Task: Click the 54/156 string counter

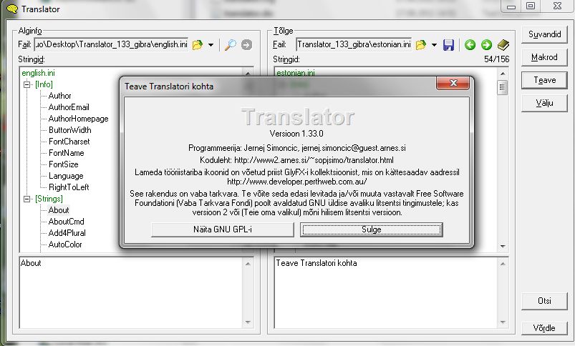Action: pos(496,59)
